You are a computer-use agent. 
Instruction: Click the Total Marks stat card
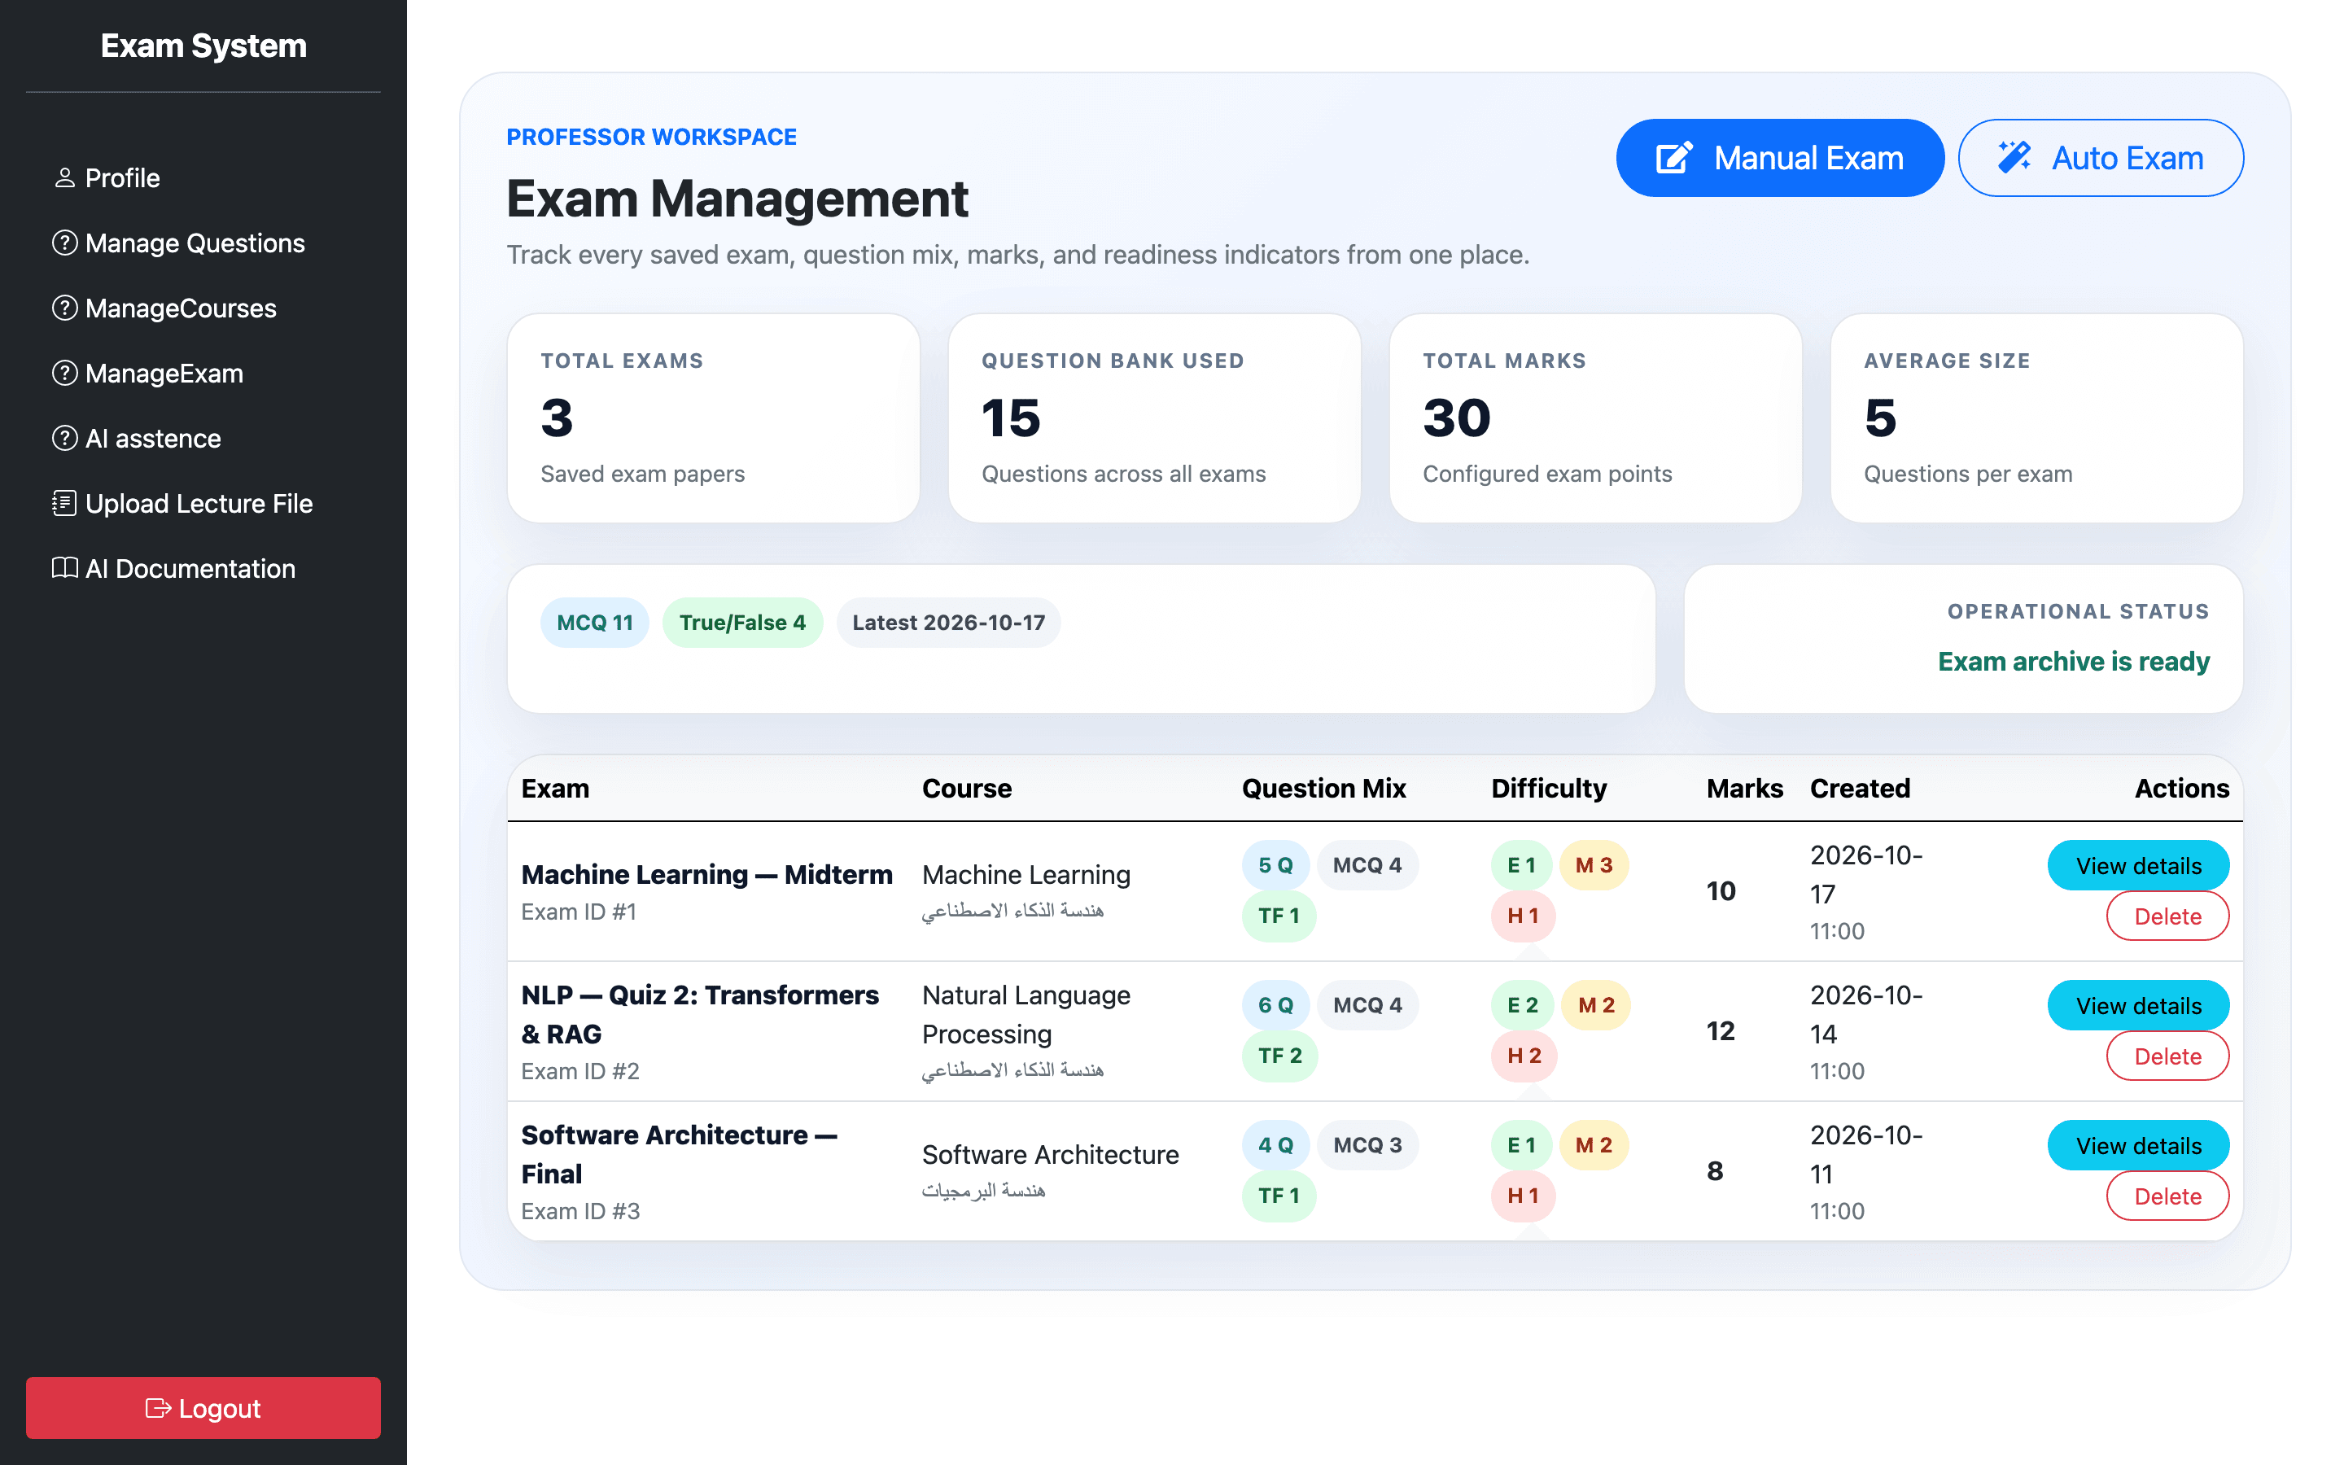point(1595,418)
